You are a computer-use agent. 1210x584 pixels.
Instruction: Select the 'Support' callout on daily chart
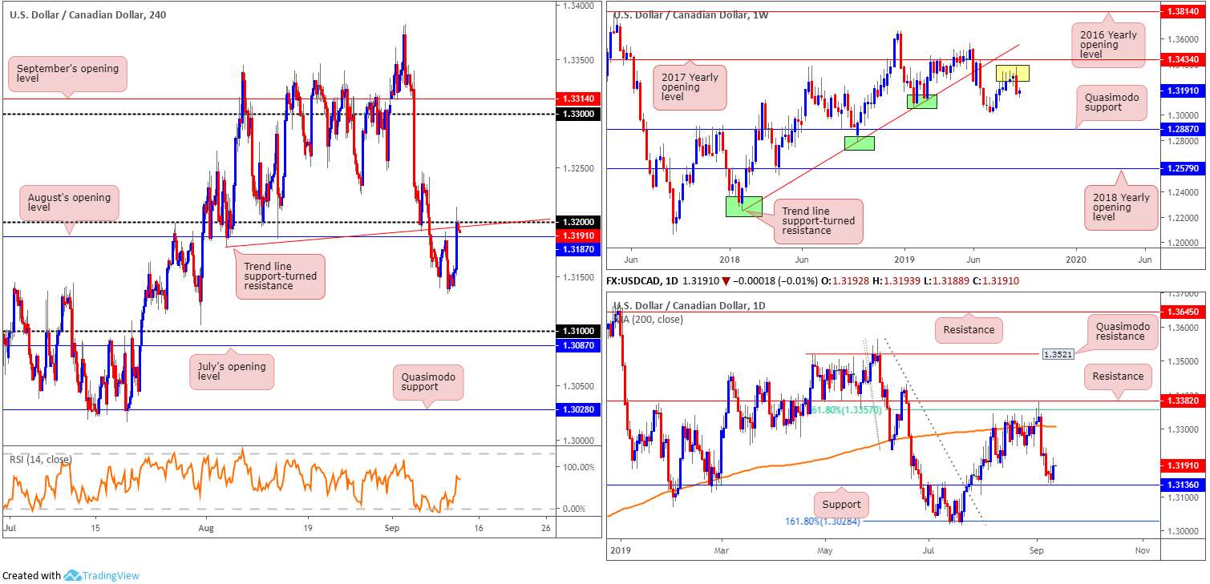click(x=842, y=505)
